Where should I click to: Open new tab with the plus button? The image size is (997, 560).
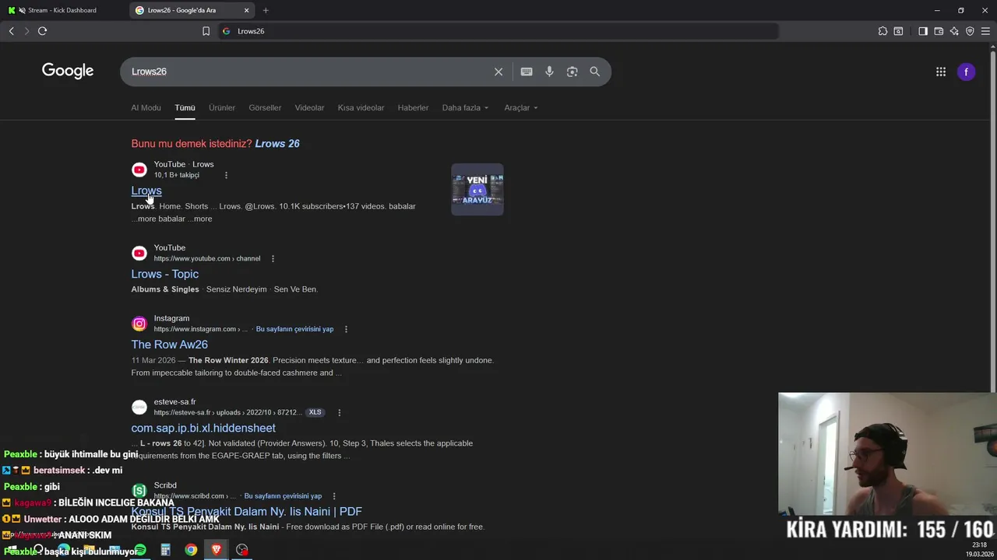(266, 10)
